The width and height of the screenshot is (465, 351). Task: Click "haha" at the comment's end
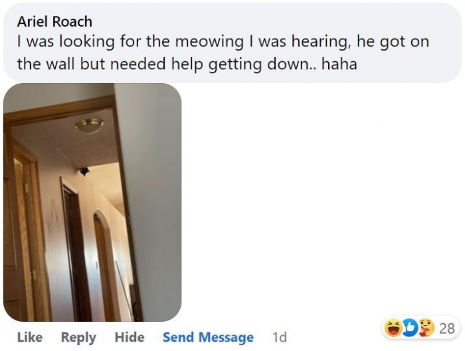coord(339,64)
